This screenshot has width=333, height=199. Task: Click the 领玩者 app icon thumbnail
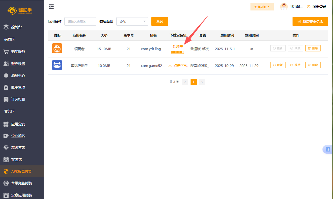pos(57,49)
